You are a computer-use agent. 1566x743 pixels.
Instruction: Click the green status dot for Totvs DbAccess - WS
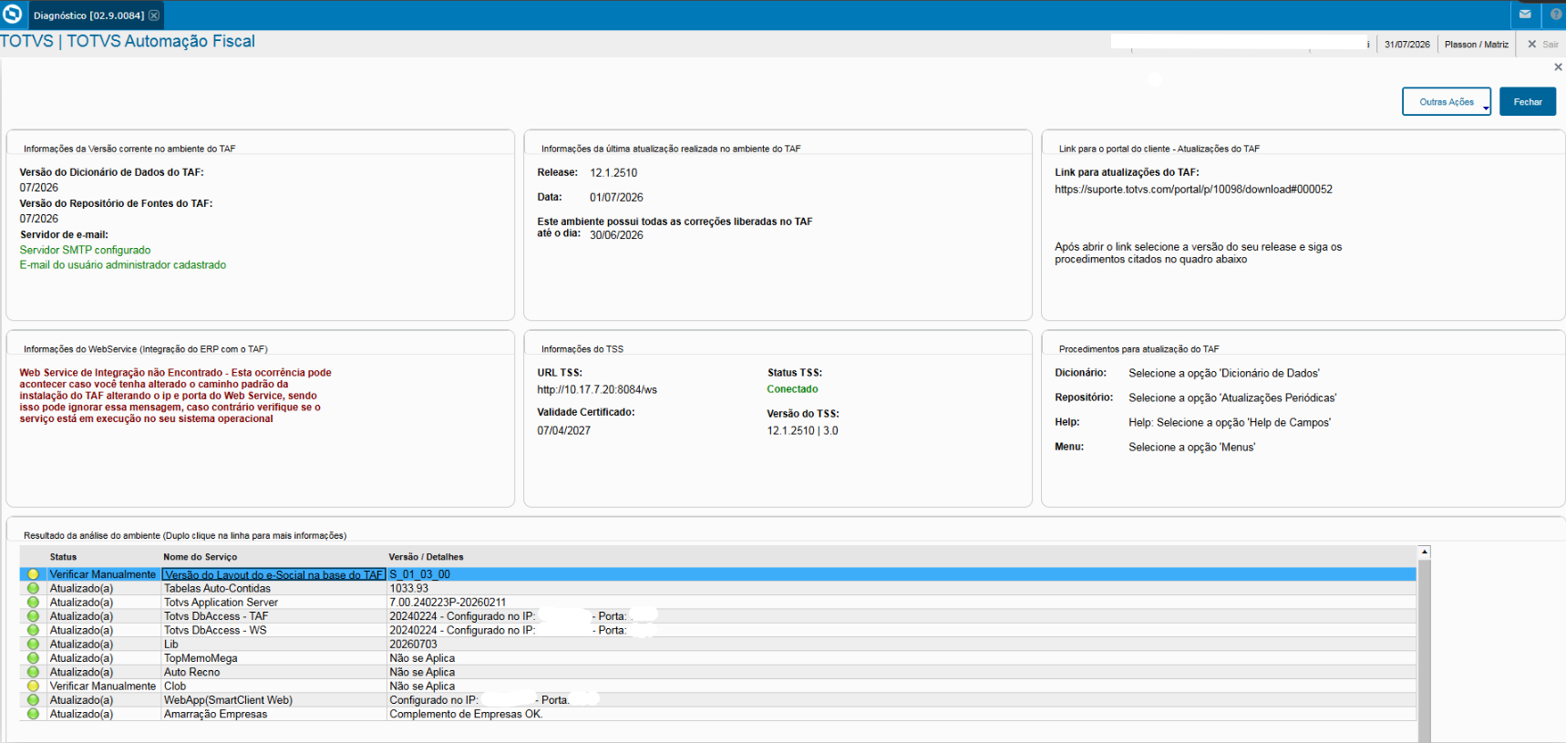[x=34, y=630]
